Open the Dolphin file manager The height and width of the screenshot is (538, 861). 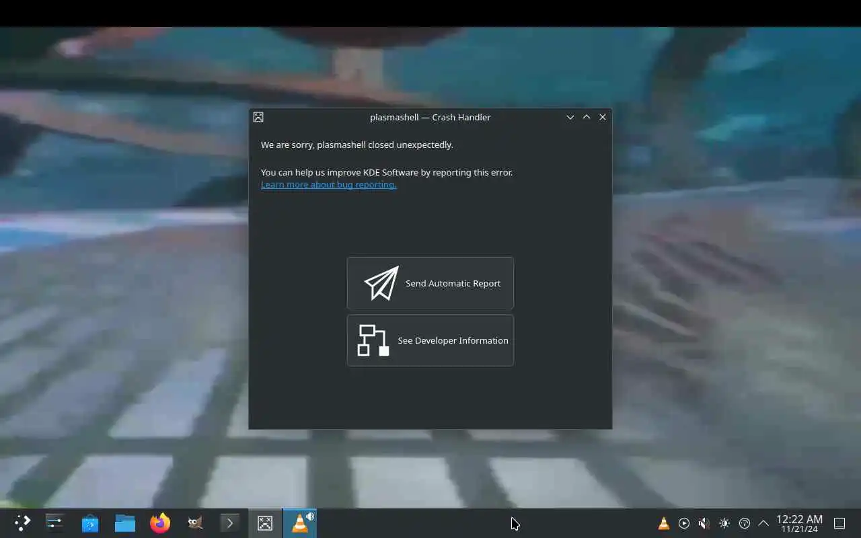(125, 523)
